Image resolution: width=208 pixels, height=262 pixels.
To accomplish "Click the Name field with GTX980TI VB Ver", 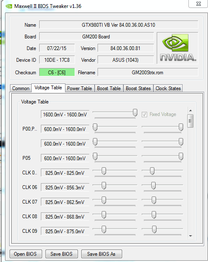I will click(118, 25).
